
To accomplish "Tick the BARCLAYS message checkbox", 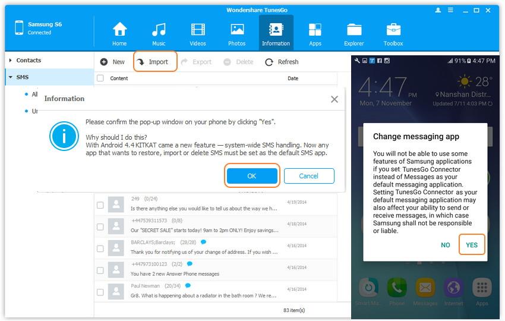I will click(x=100, y=247).
